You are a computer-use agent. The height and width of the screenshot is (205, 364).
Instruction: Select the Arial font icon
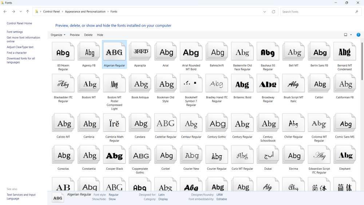[x=166, y=52]
